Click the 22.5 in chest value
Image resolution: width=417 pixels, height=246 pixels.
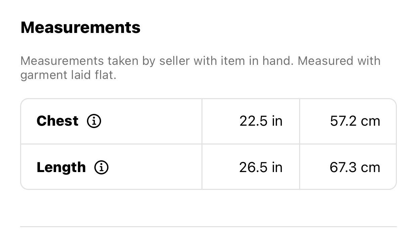[261, 121]
